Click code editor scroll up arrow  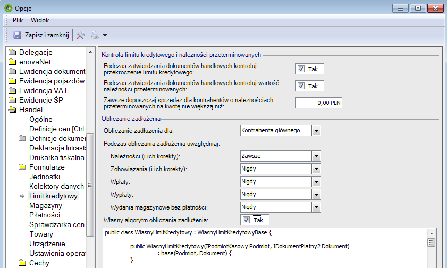point(432,233)
